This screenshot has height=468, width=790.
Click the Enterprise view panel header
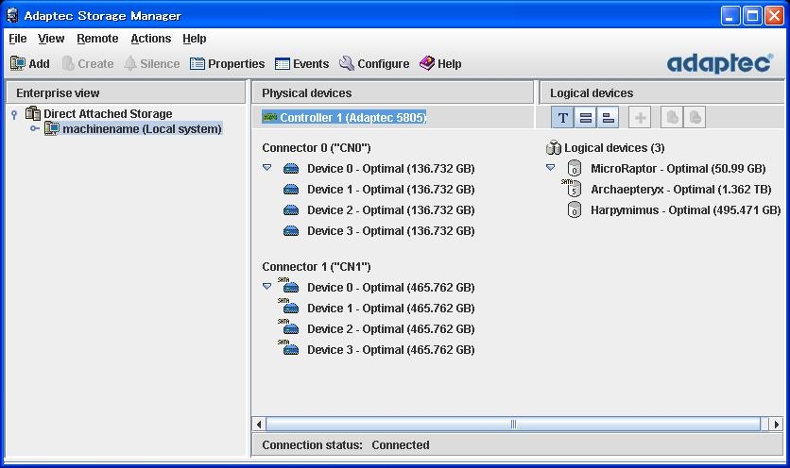[x=126, y=93]
